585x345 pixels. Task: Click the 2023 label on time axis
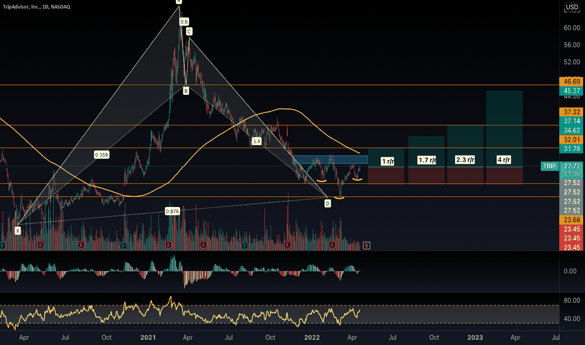click(475, 337)
